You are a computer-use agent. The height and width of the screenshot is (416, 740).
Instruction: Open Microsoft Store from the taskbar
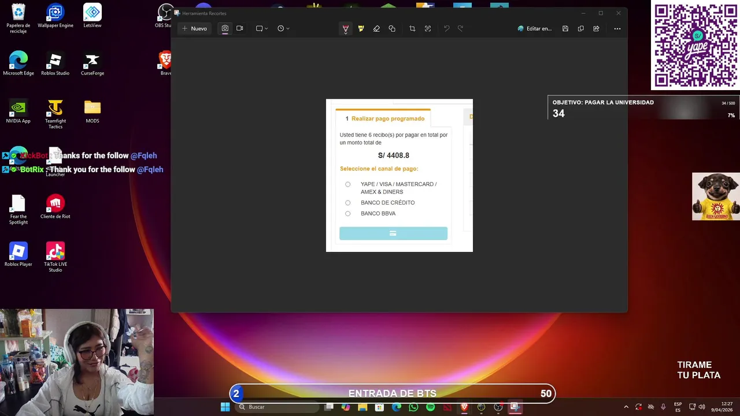[x=379, y=407]
